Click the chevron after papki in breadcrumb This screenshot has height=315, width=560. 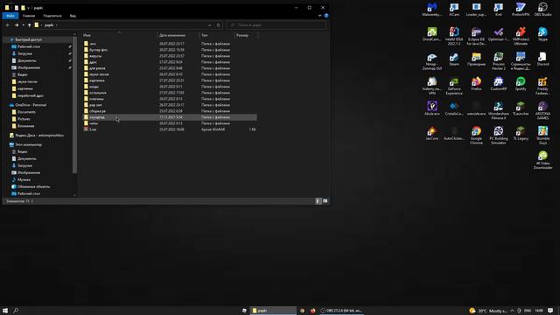56,25
